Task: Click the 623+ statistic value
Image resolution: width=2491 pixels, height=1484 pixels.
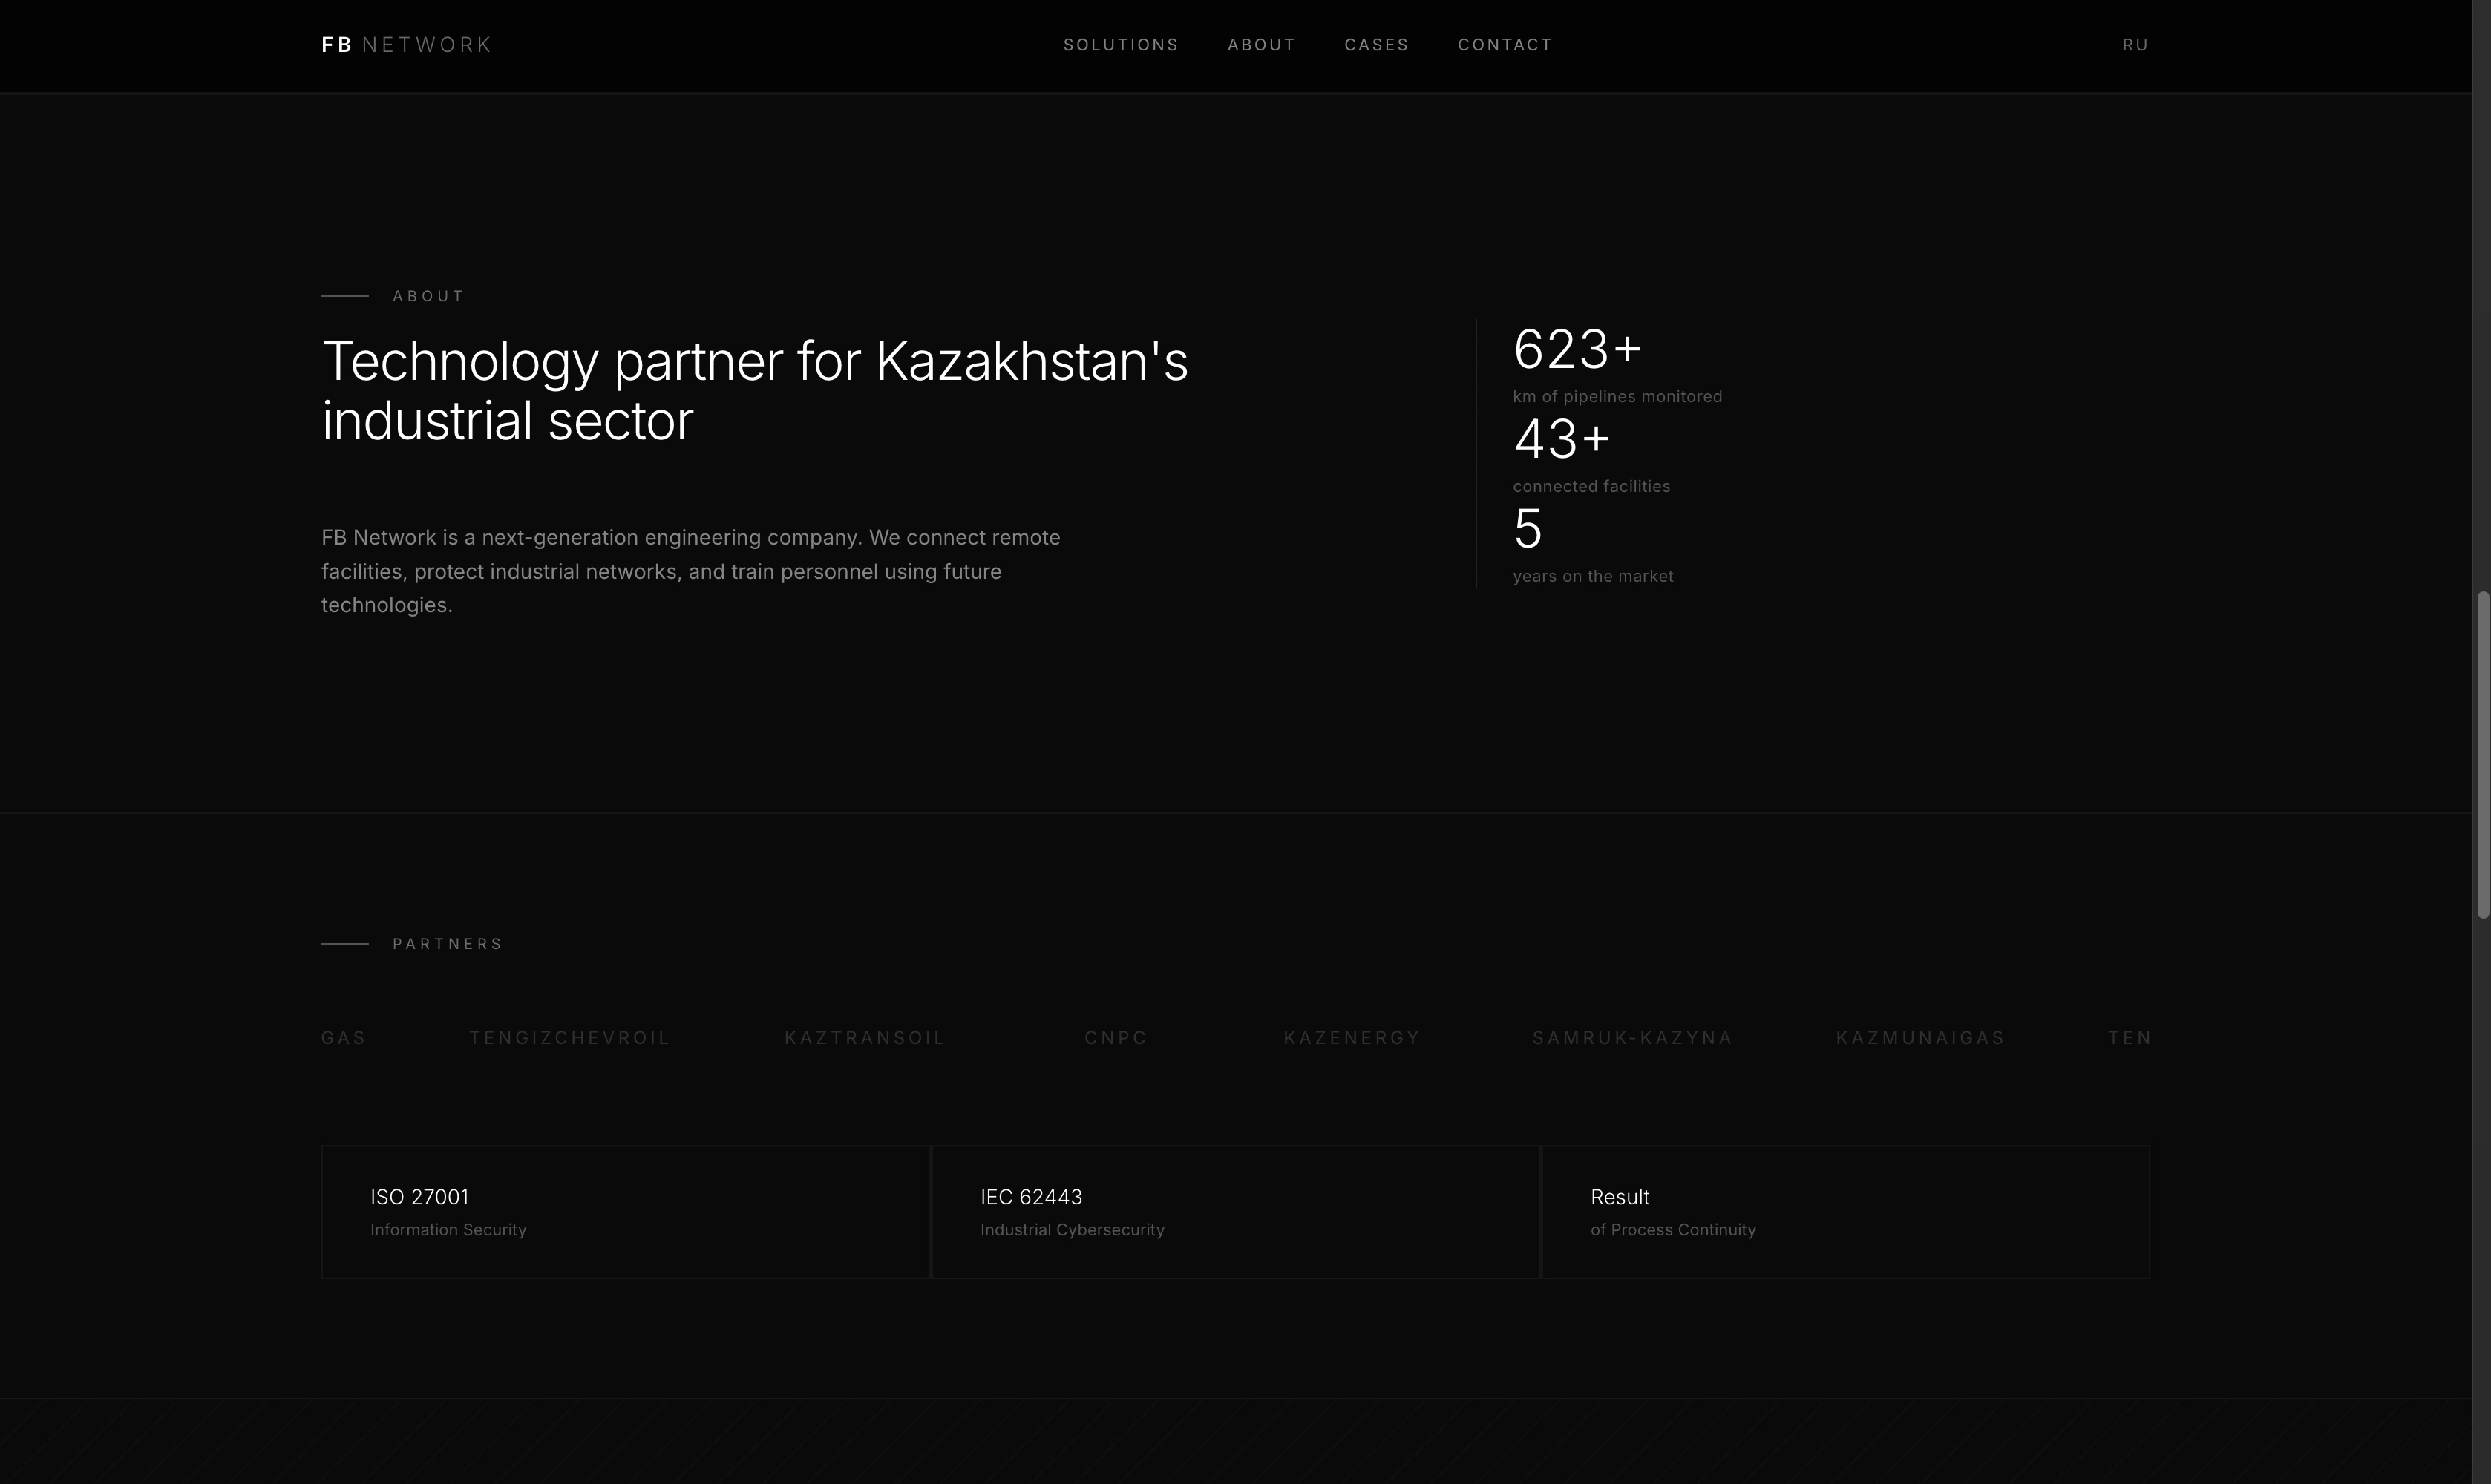Action: coord(1577,349)
